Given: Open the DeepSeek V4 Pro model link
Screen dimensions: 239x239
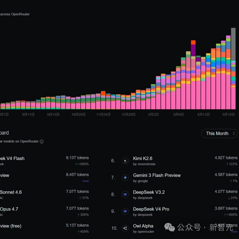Looking at the screenshot, I should pos(151,209).
